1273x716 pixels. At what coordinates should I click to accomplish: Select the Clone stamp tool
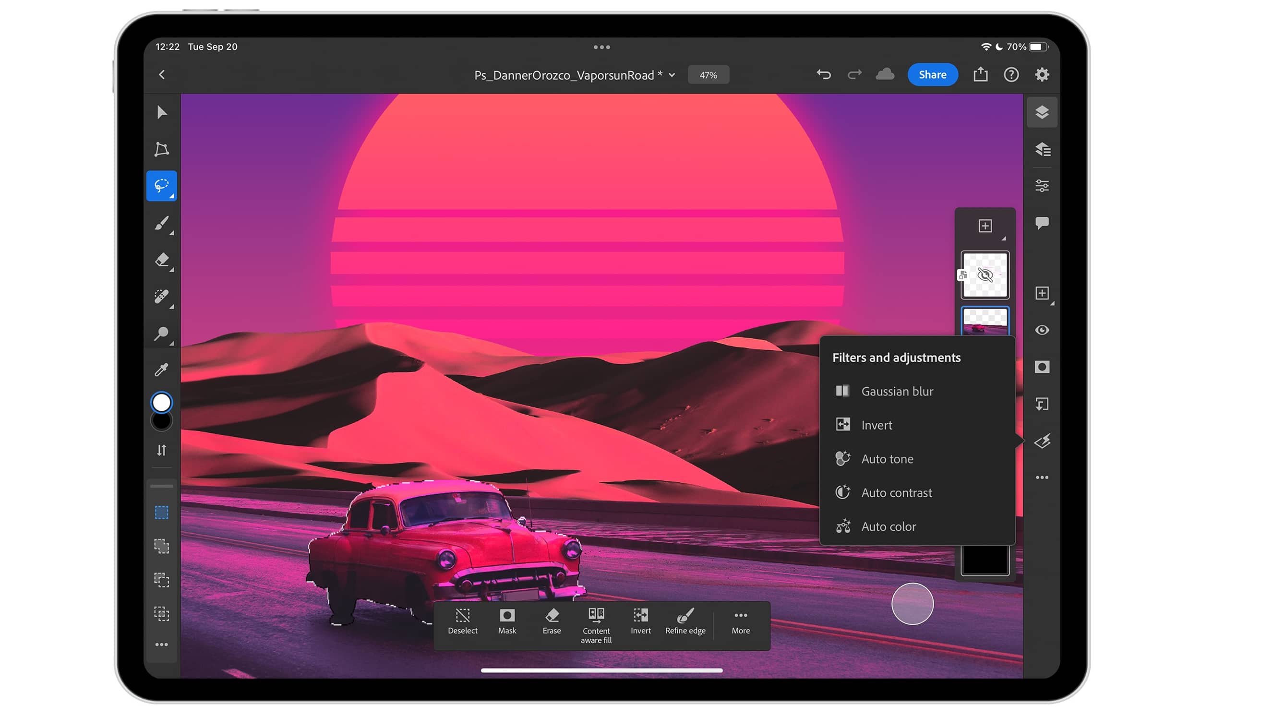click(162, 334)
